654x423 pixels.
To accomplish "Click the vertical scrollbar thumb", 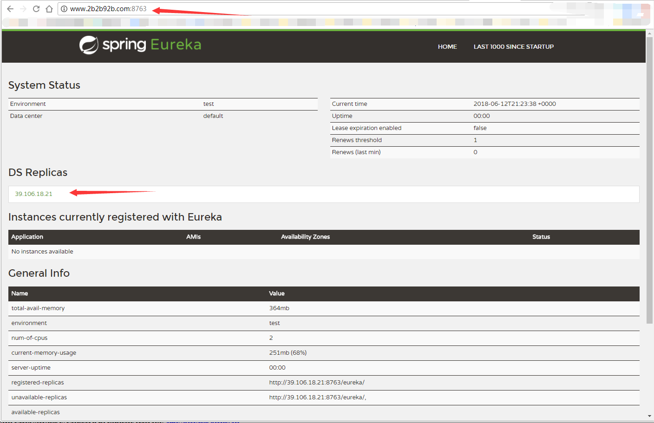I will pyautogui.click(x=649, y=180).
